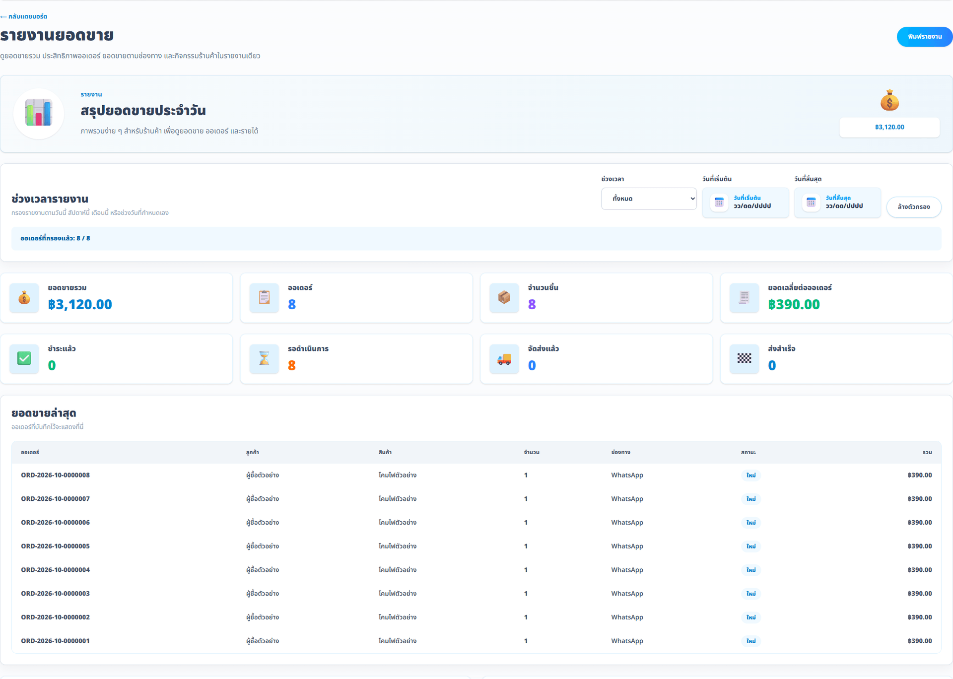The height and width of the screenshot is (679, 953).
Task: Click customer ผู้ซื้อตัวอย่าง in order 0000006 row
Action: point(263,523)
